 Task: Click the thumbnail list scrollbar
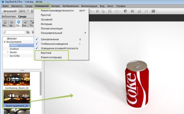[x=41, y=84]
